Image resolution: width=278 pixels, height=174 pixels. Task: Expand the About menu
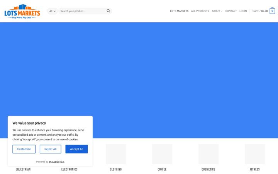click(x=217, y=11)
